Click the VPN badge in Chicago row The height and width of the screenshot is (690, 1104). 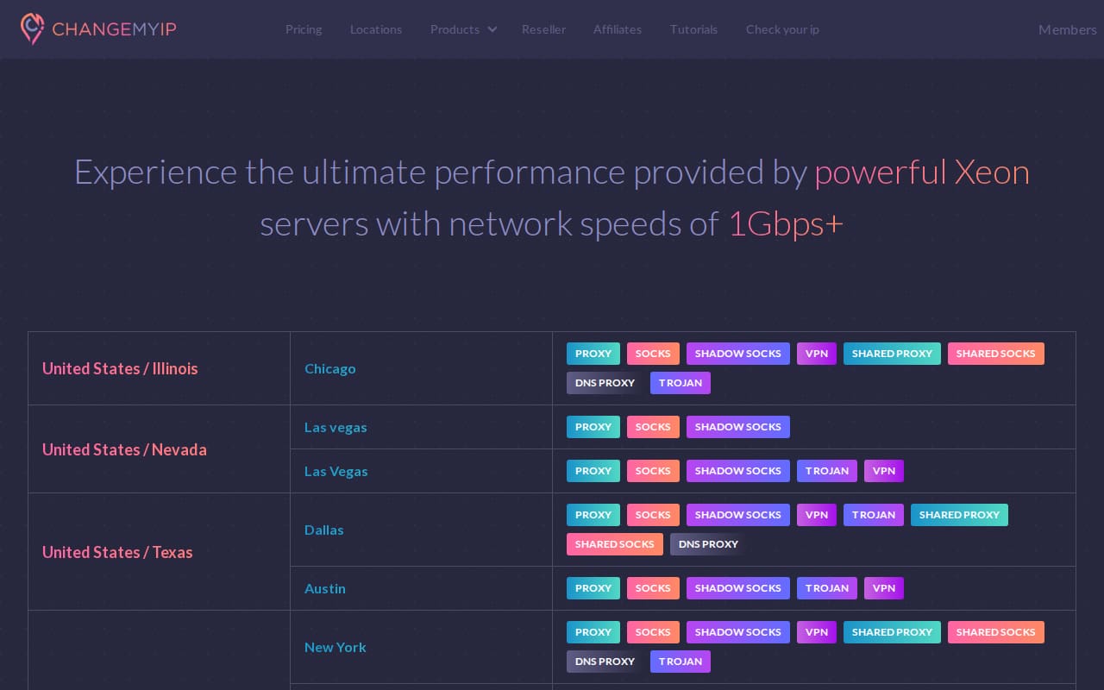click(817, 354)
